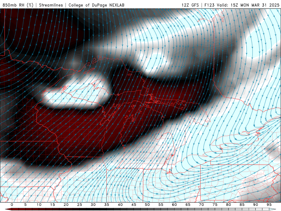This screenshot has height=211, width=281.
Task: Select the "85" color scale label
Action: 242,205
